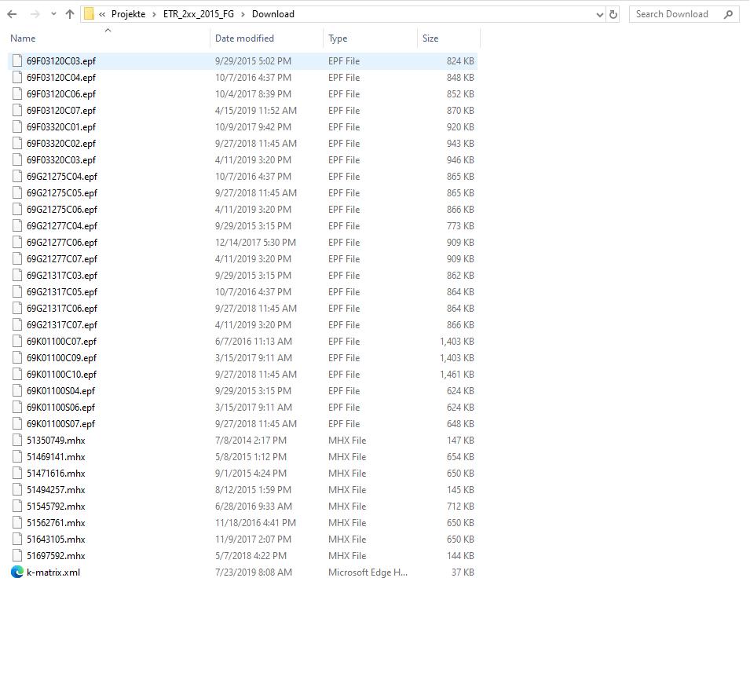
Task: Open the recent locations dropdown arrow
Action: (x=53, y=14)
